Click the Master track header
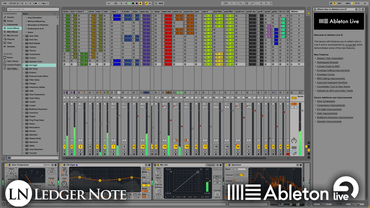 click(x=297, y=12)
